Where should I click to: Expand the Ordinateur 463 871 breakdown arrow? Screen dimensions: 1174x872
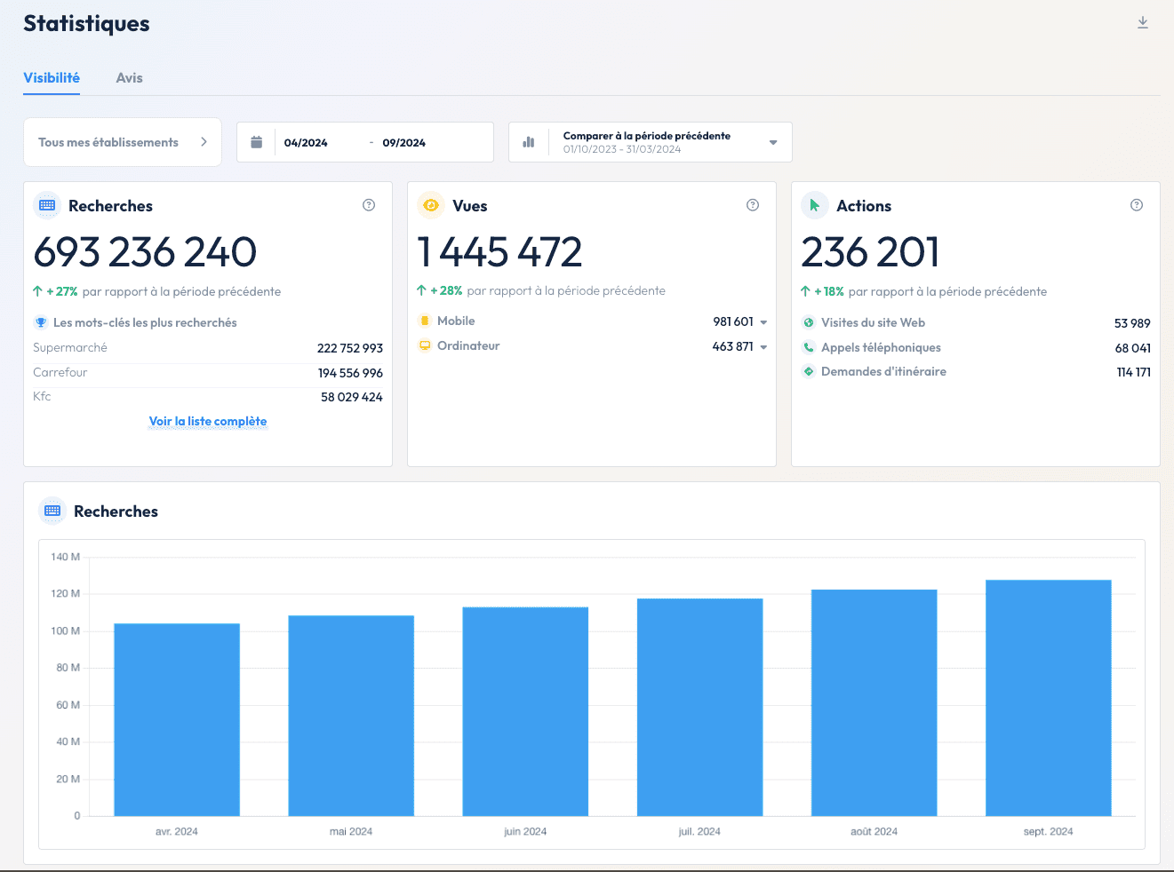[x=763, y=347]
